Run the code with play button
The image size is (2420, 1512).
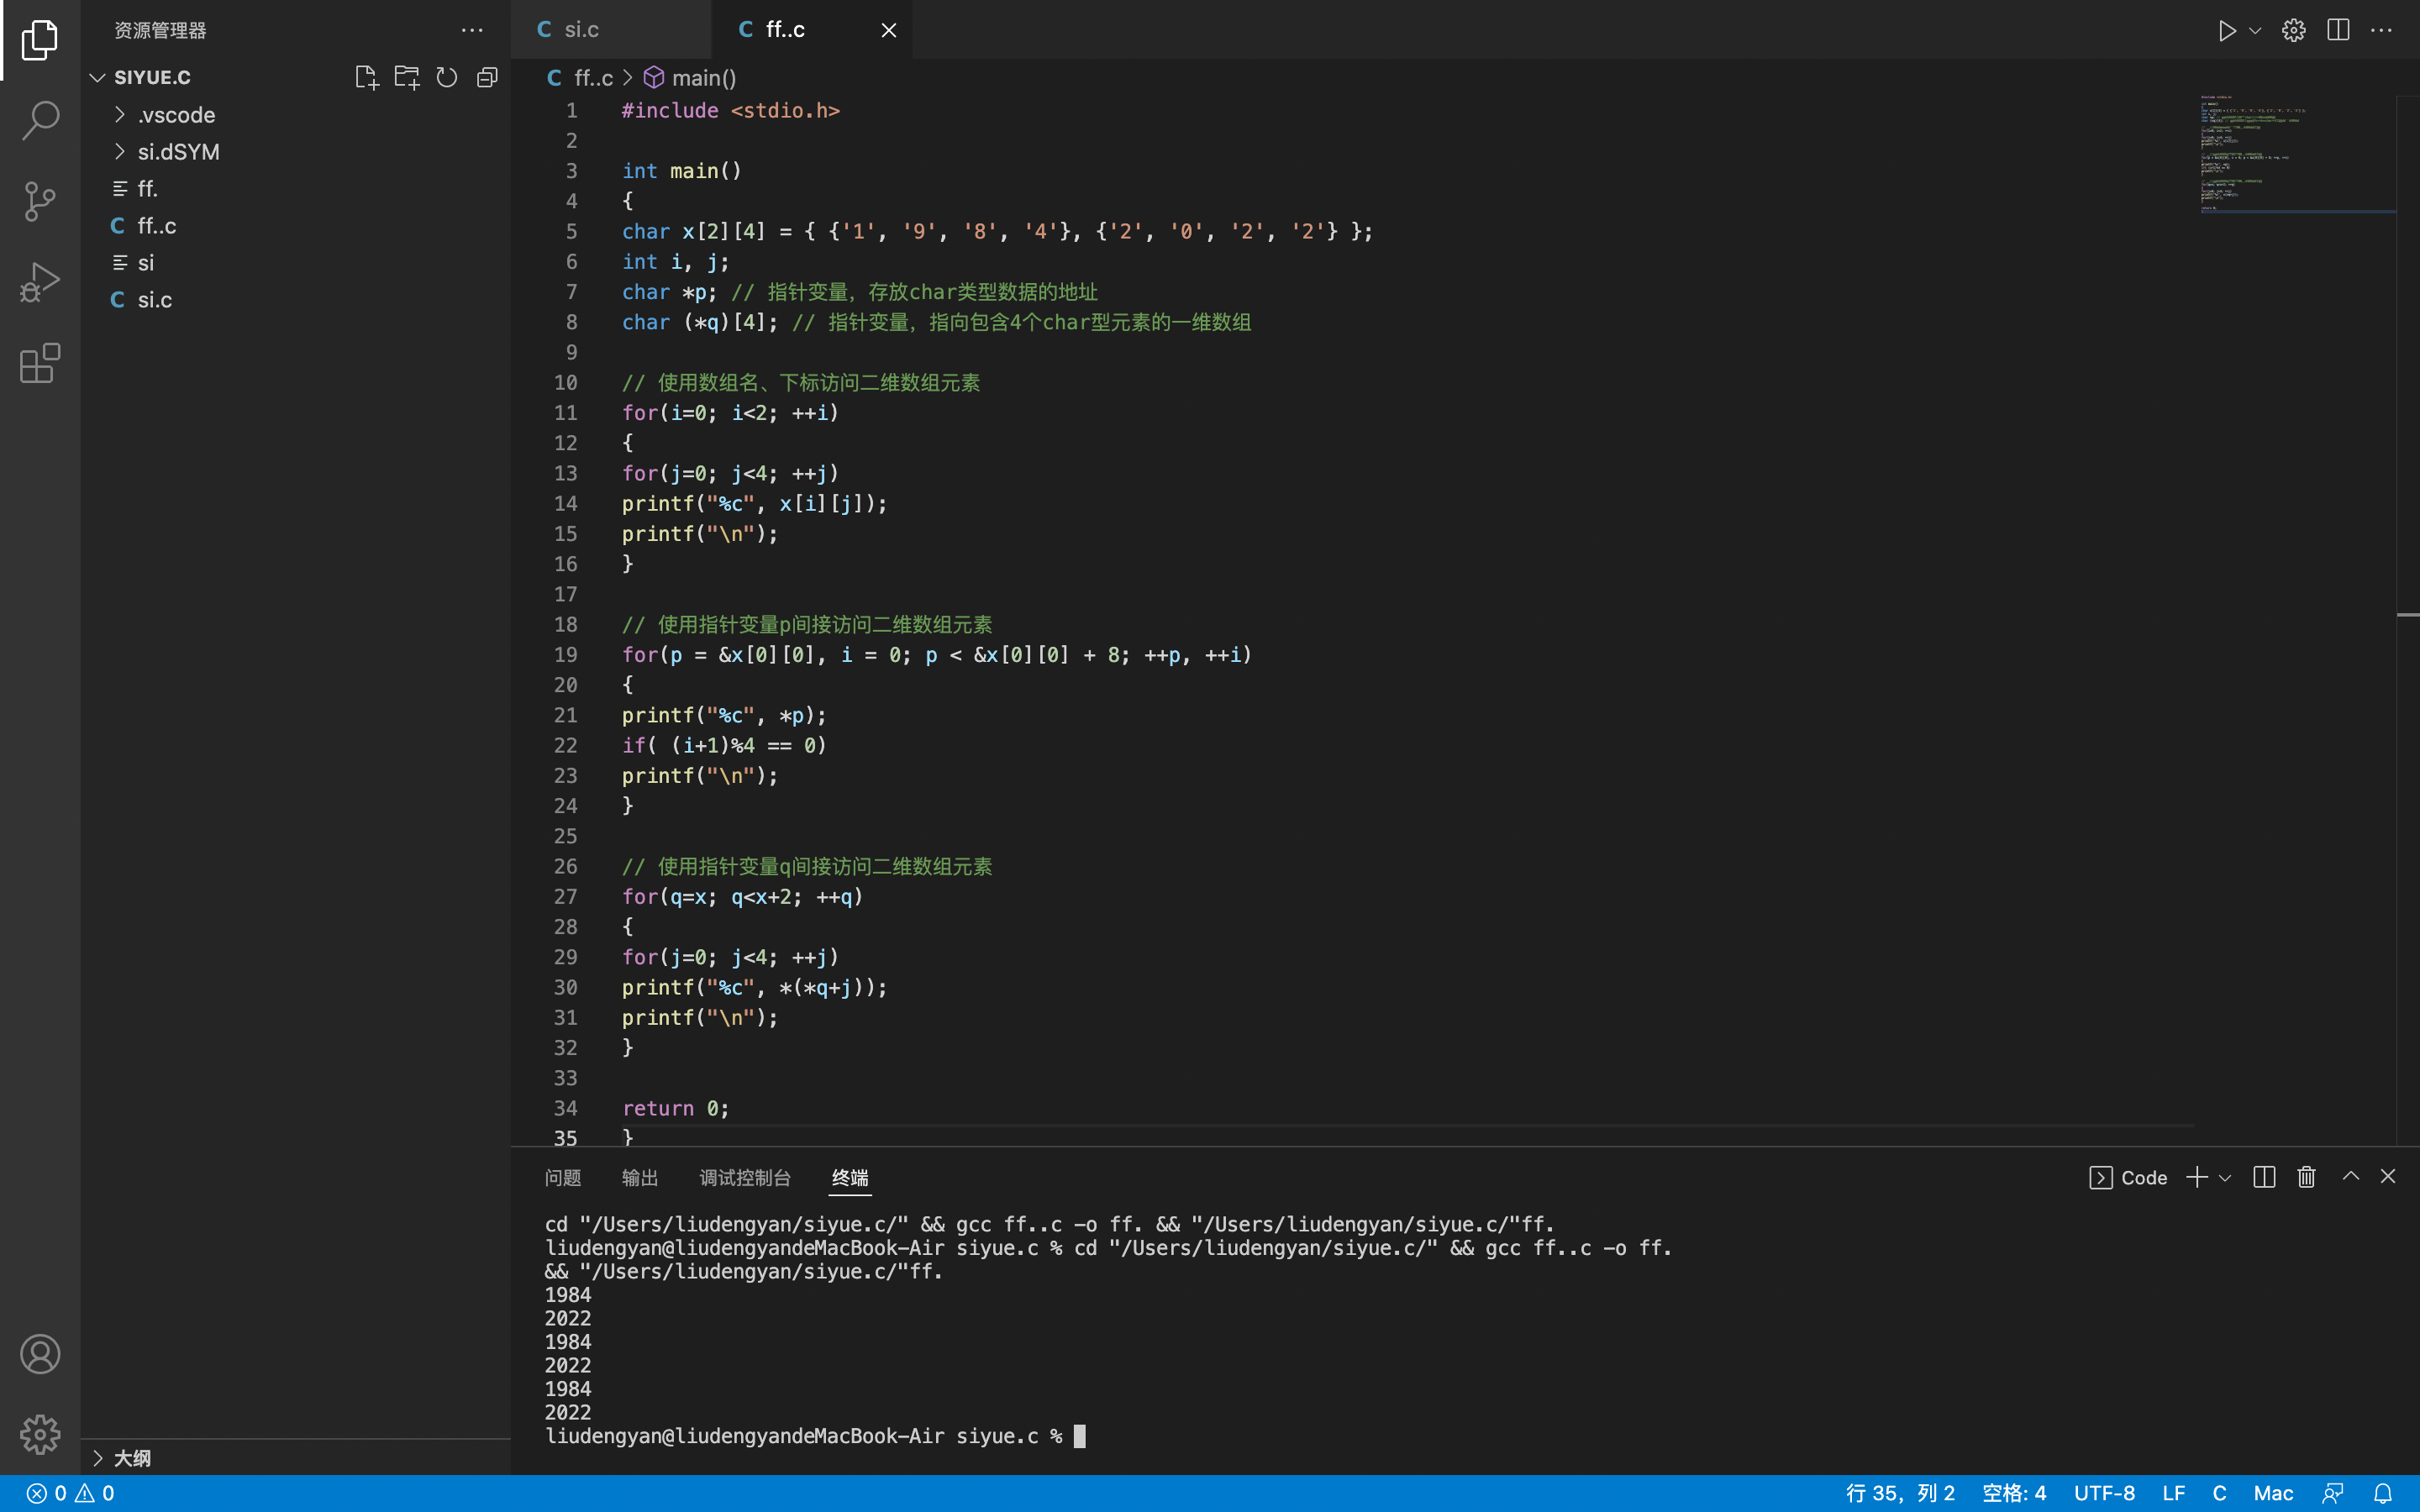pyautogui.click(x=2226, y=30)
